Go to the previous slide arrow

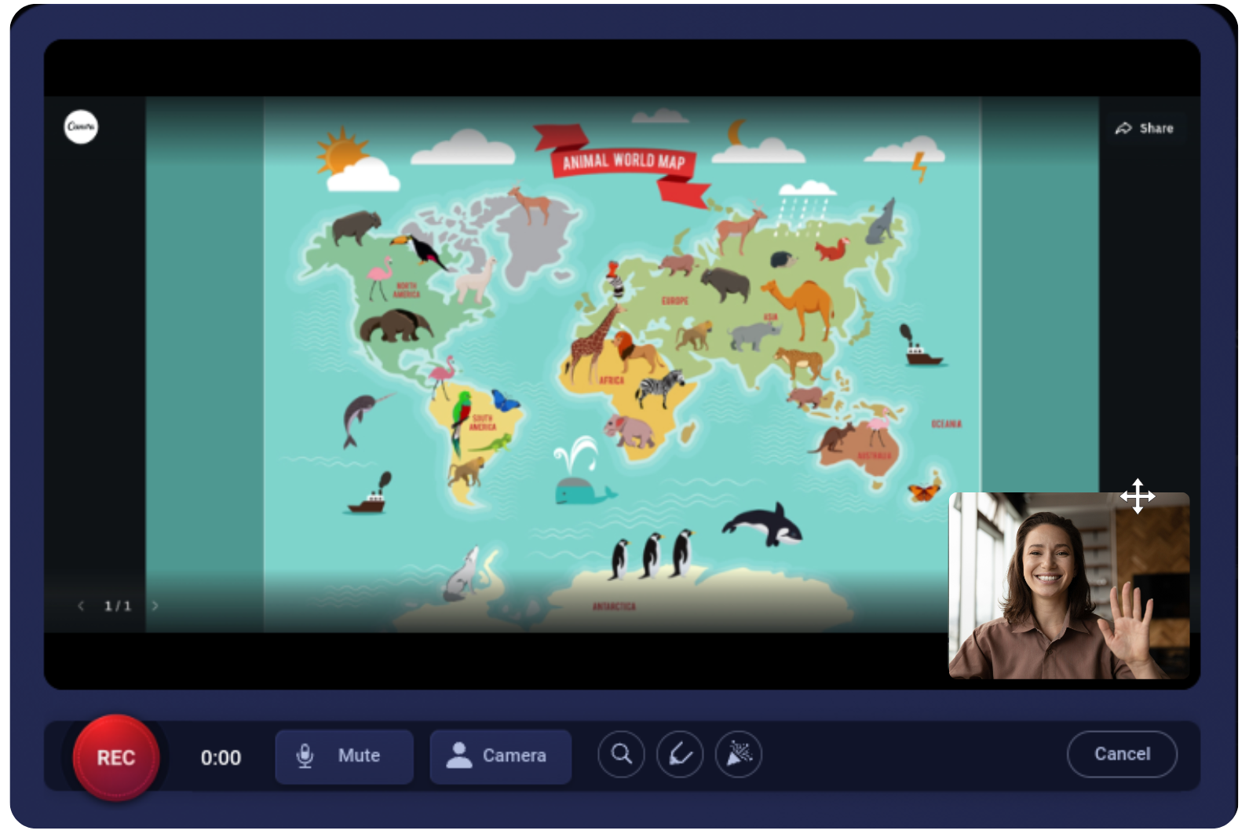pyautogui.click(x=81, y=605)
